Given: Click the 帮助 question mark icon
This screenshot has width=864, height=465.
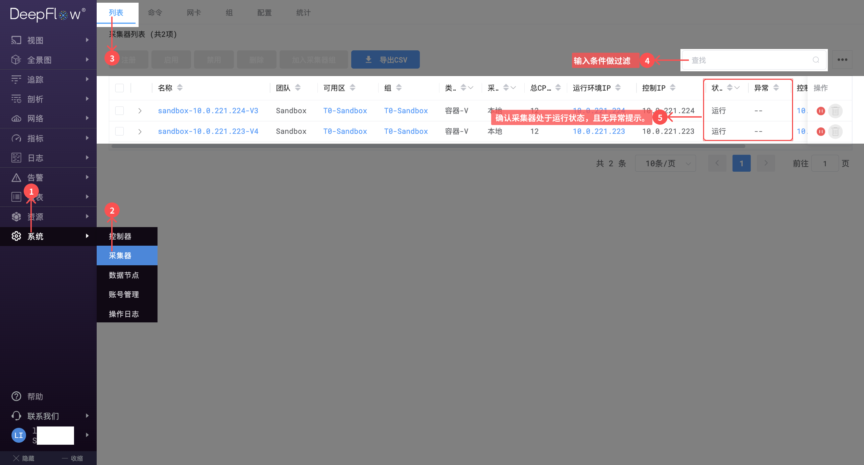Looking at the screenshot, I should click(16, 396).
